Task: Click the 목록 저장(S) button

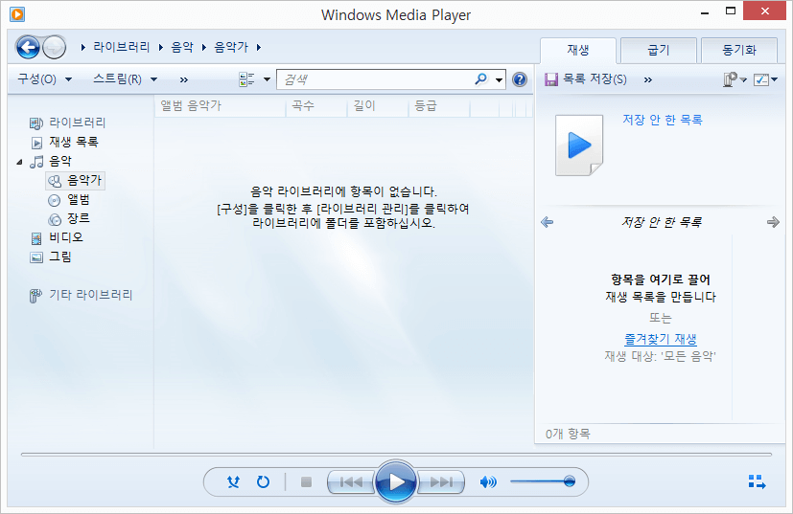Action: click(x=586, y=79)
